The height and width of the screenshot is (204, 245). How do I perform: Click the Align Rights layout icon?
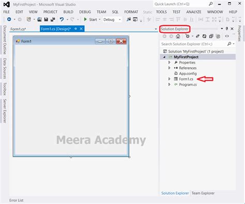click(172, 20)
